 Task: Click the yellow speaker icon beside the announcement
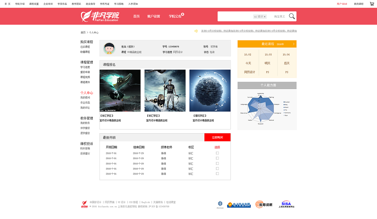click(196, 31)
